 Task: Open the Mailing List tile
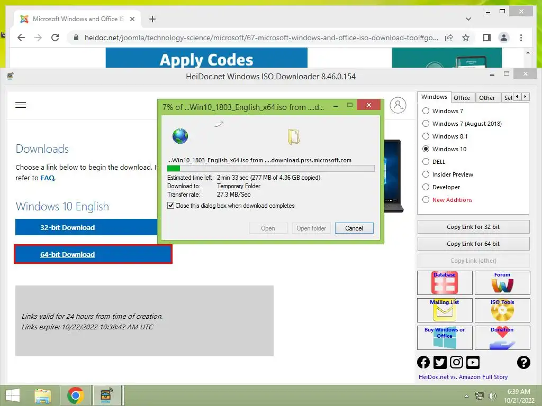(x=445, y=310)
